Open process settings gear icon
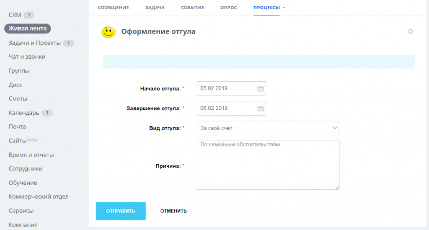429x230 pixels. (x=410, y=31)
